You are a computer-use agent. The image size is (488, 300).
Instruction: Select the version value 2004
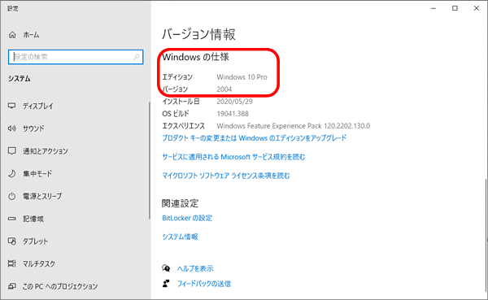(x=224, y=89)
